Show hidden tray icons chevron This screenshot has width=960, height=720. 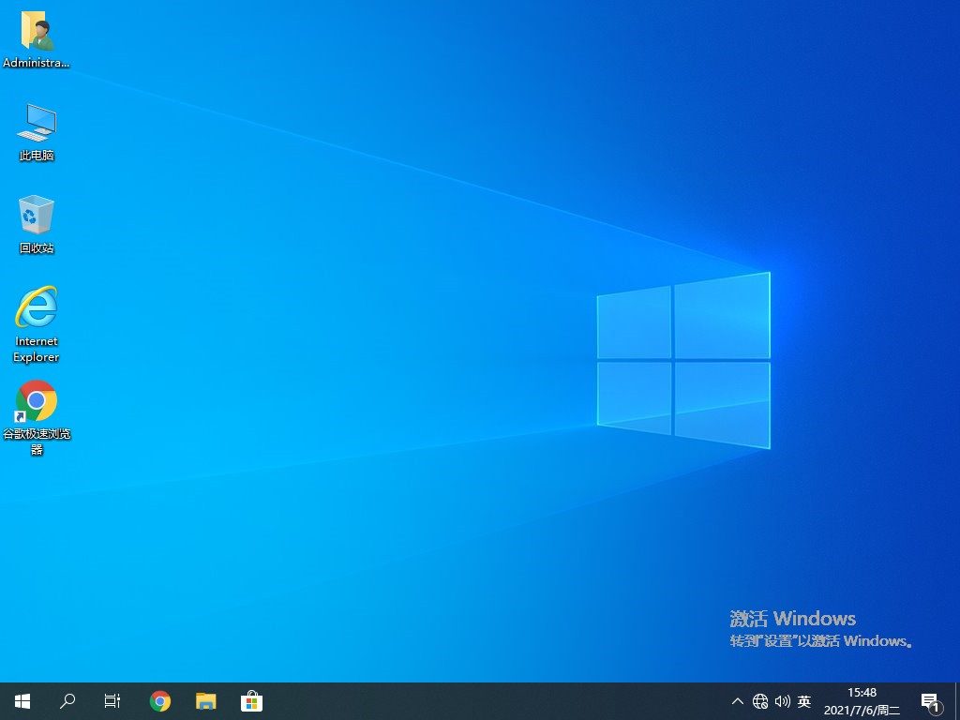738,701
